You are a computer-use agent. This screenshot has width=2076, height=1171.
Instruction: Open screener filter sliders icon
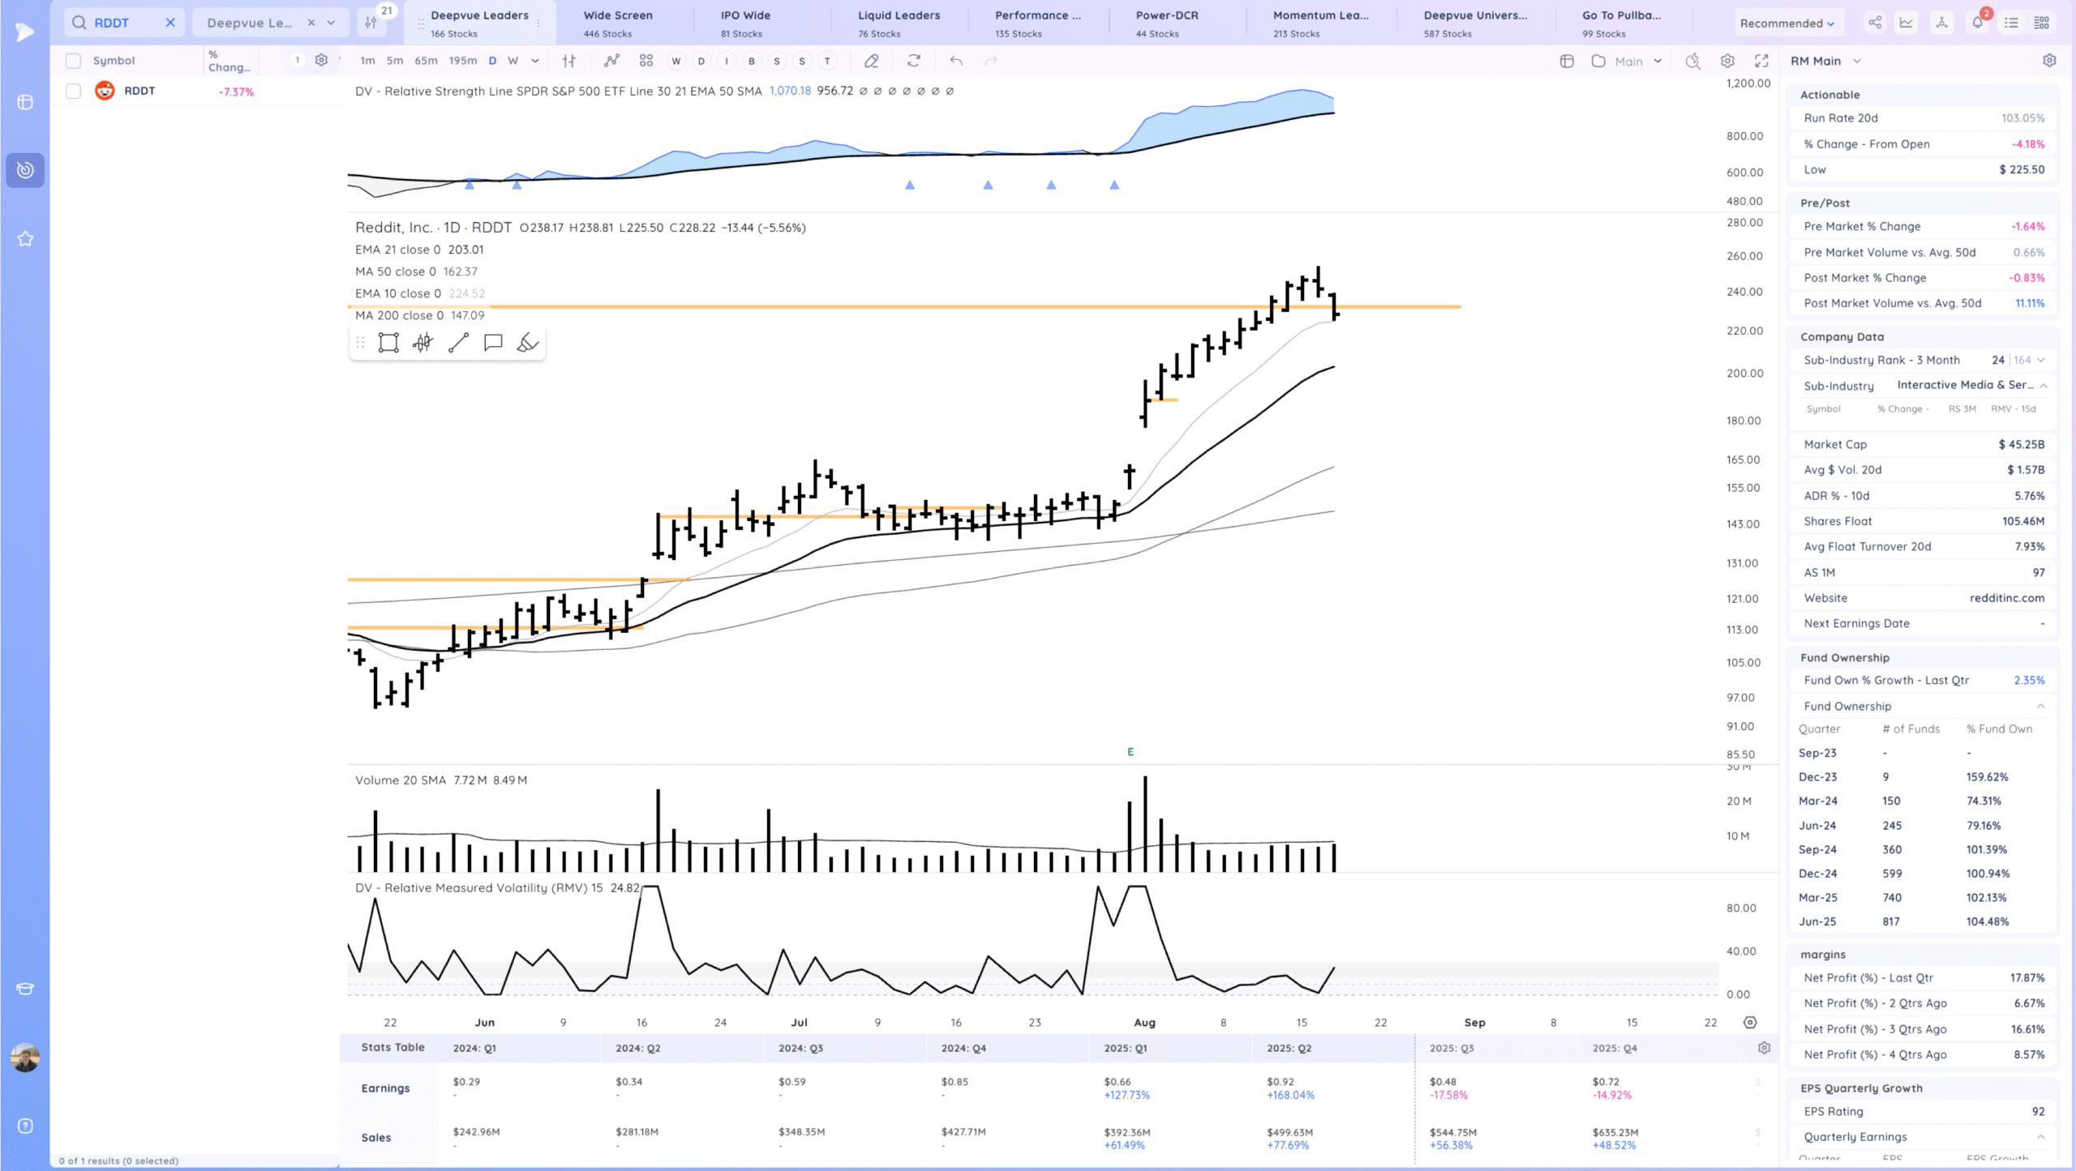click(x=371, y=23)
